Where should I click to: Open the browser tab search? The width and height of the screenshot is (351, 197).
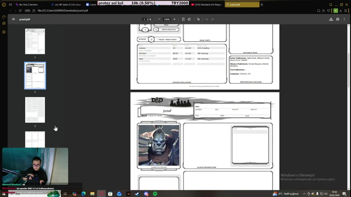[x=330, y=5]
